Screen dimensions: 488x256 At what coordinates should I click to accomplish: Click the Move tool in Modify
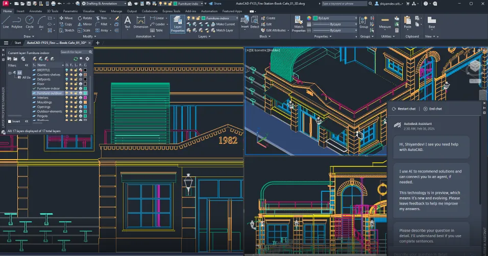click(x=66, y=18)
